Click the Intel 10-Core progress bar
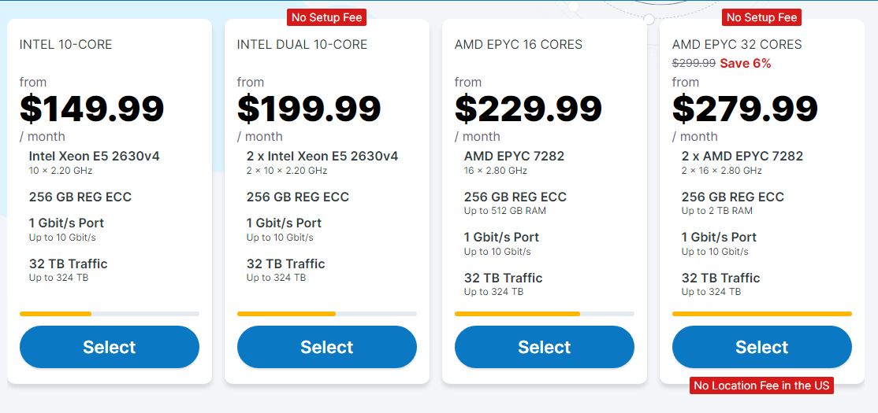The width and height of the screenshot is (878, 413). (x=110, y=314)
